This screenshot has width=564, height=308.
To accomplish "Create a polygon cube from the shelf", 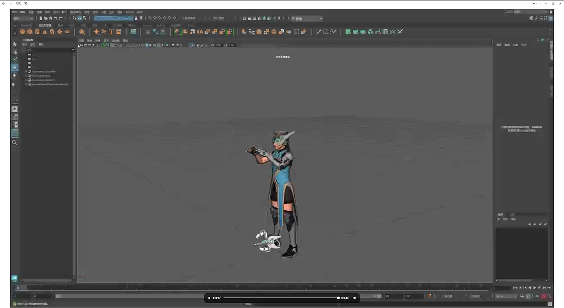I will click(x=30, y=32).
